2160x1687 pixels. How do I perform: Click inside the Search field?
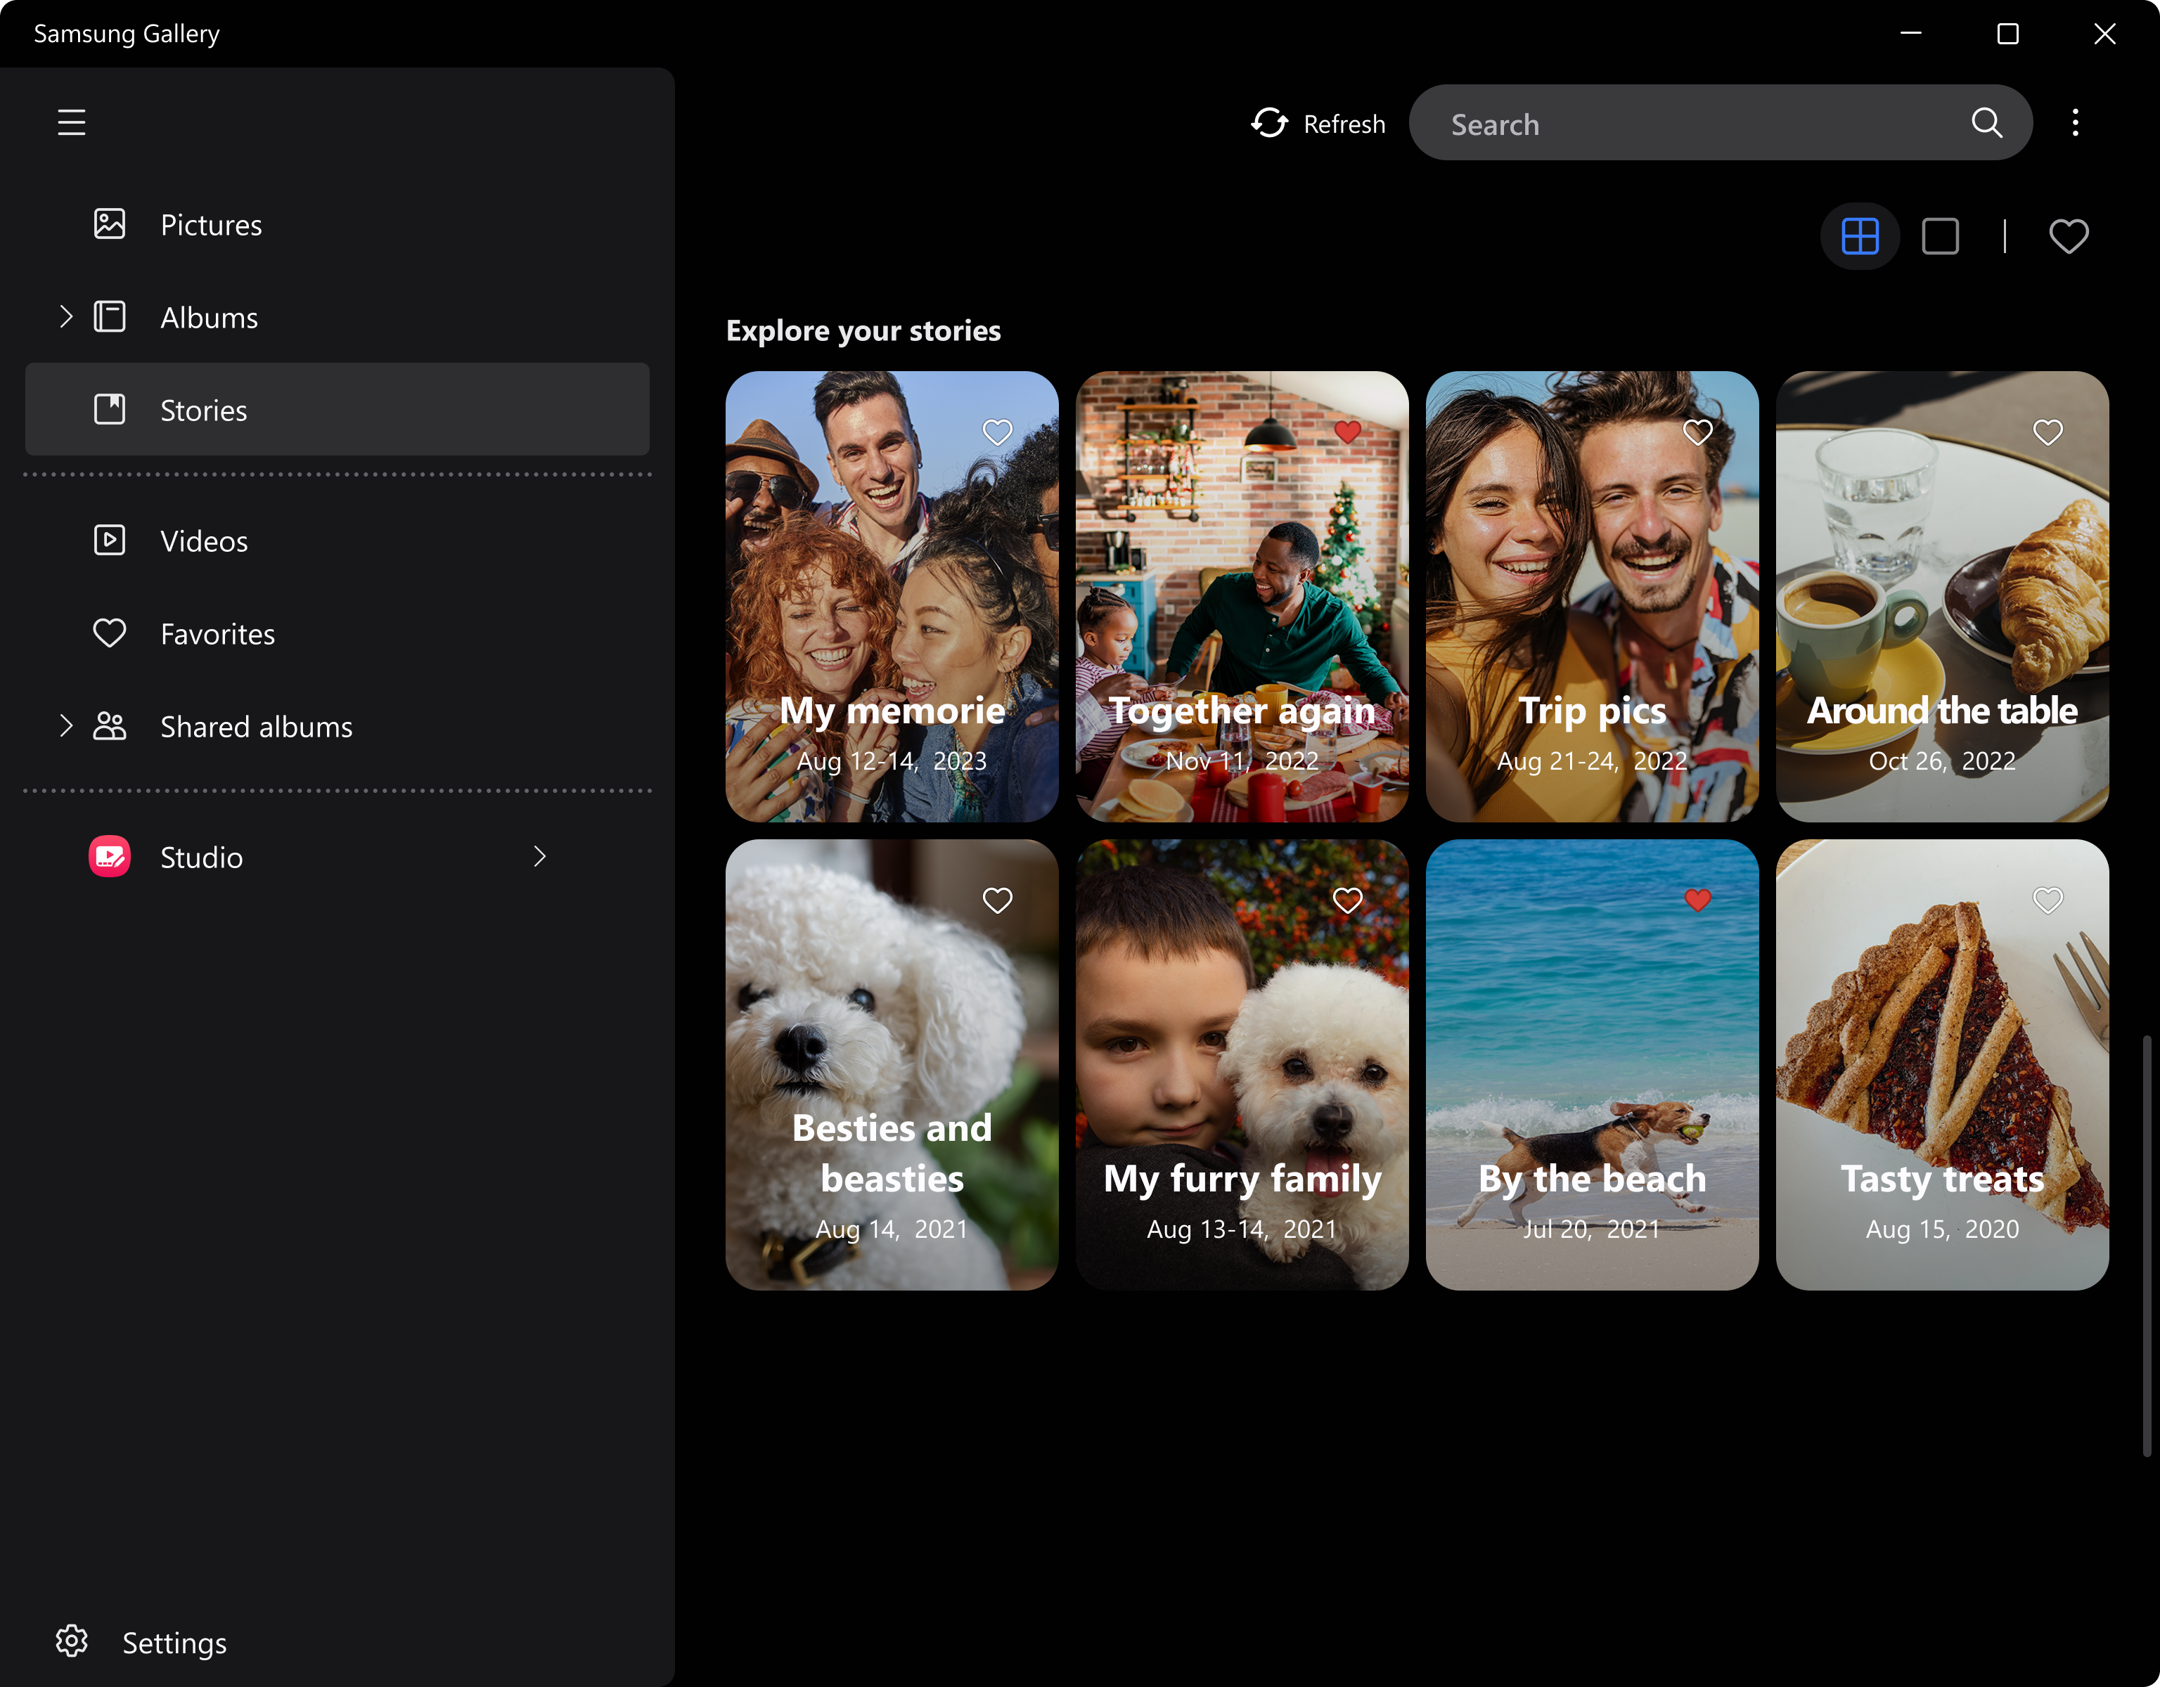tap(1681, 122)
